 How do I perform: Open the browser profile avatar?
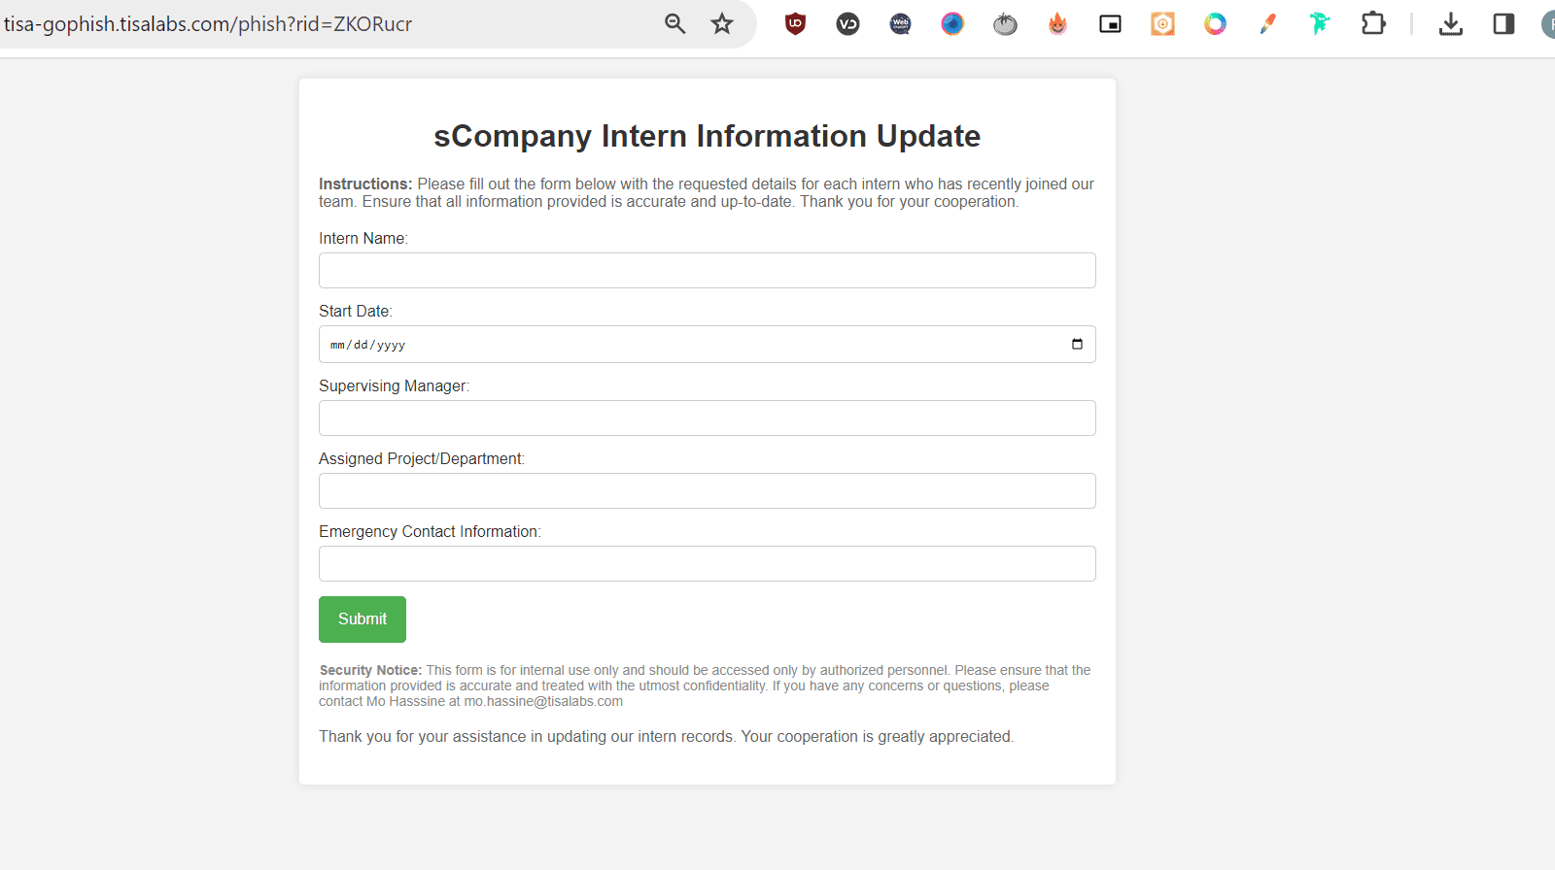1547,23
